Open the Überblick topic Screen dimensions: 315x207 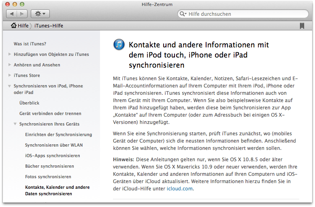(x=29, y=103)
